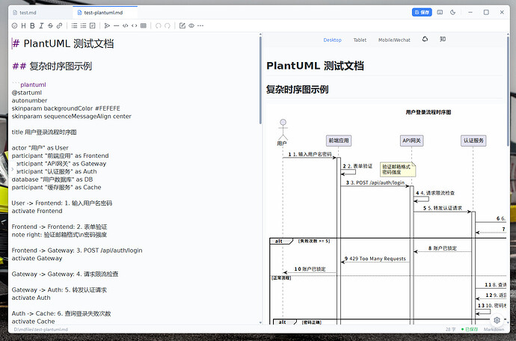Image resolution: width=516 pixels, height=341 pixels.
Task: Click the 28 字 word count
Action: pos(451,329)
